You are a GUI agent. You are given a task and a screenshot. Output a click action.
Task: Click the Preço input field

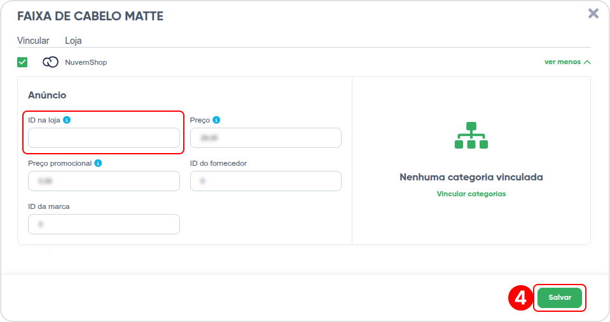point(266,138)
